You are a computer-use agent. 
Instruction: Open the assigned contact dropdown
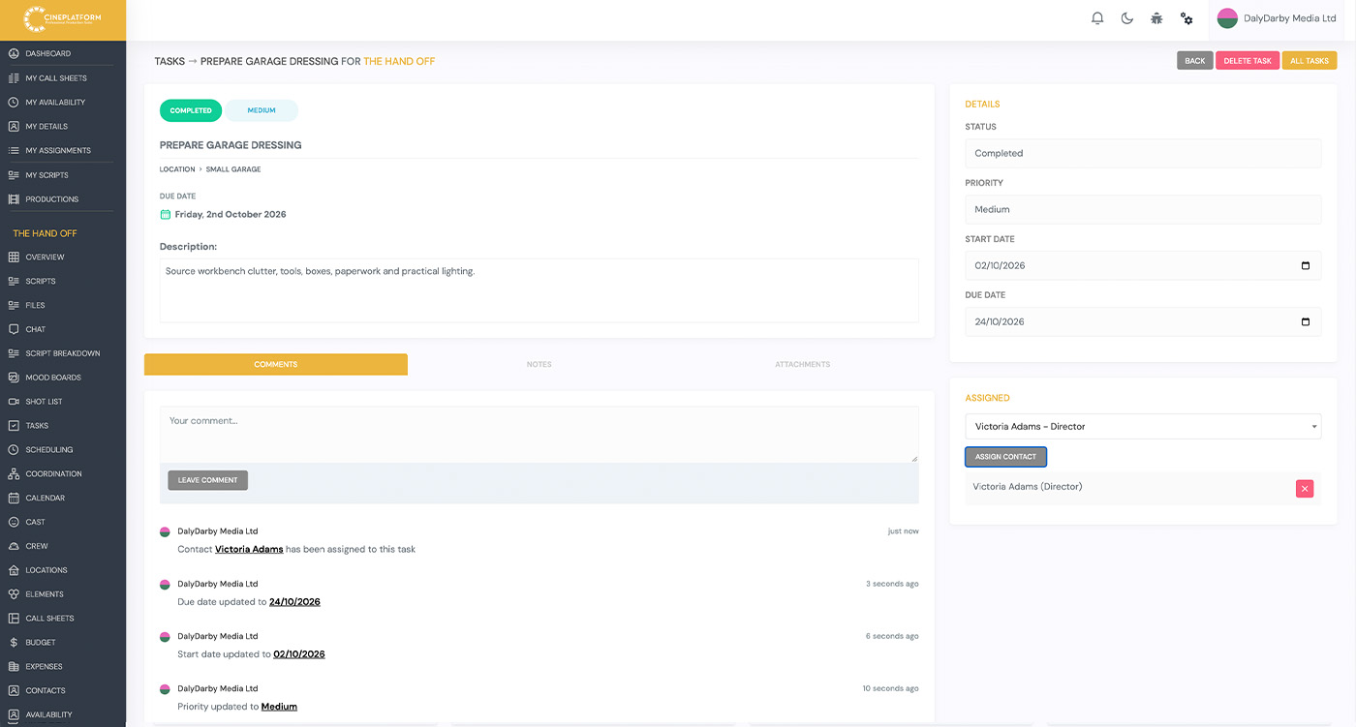1143,427
